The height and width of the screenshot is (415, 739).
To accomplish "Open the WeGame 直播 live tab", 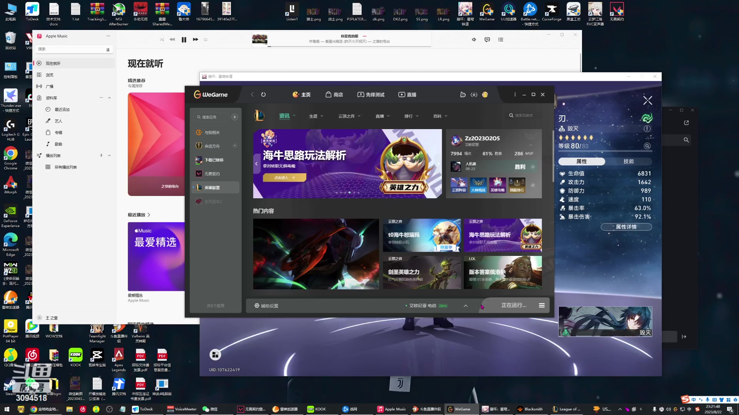I will (407, 95).
